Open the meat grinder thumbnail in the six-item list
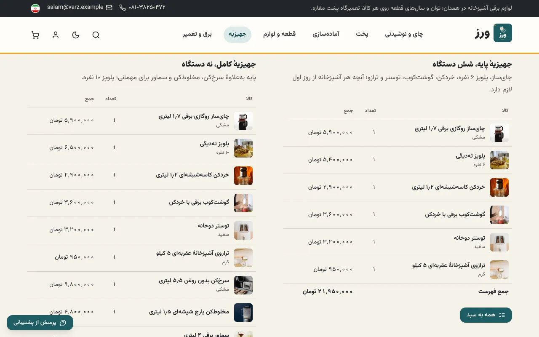The width and height of the screenshot is (539, 337). (499, 215)
